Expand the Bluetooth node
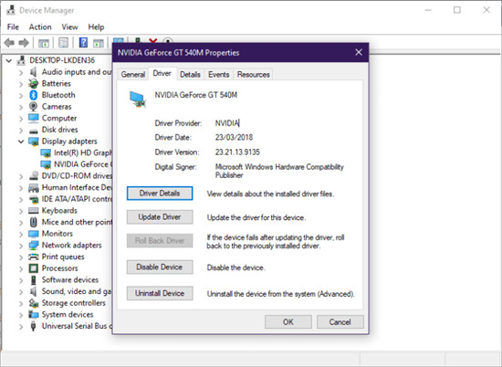The image size is (502, 367). 21,96
